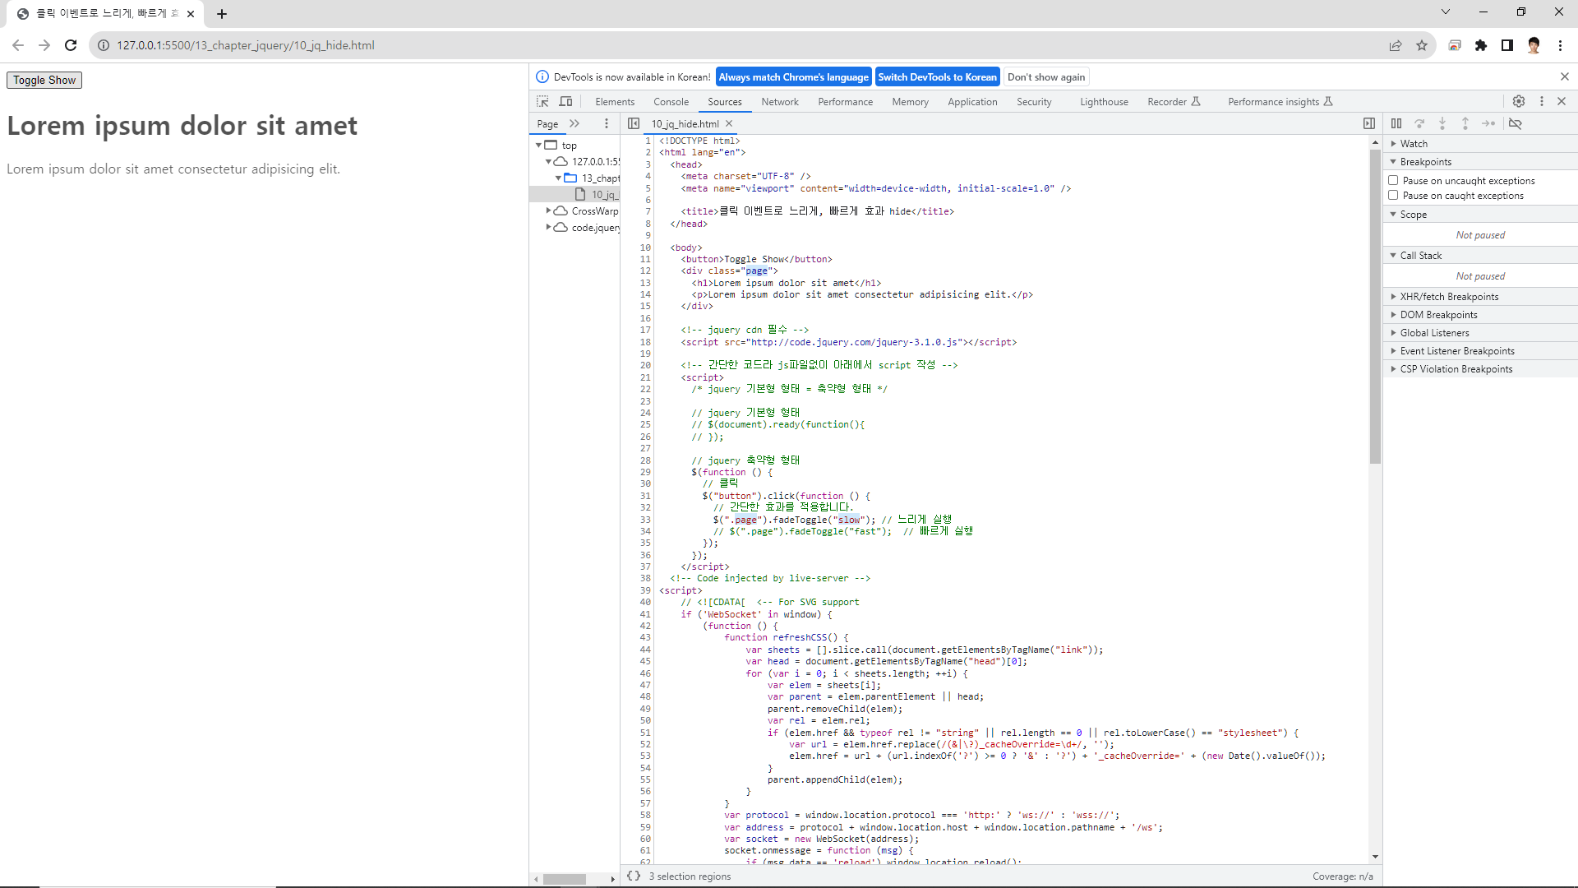This screenshot has height=888, width=1578.
Task: Click step over next function icon
Action: pos(1419,123)
